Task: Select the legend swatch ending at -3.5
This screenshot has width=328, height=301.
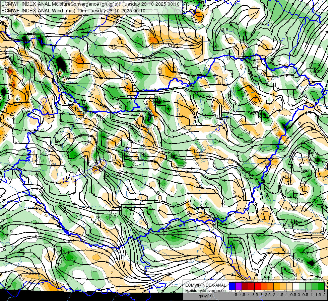Action: point(251,286)
